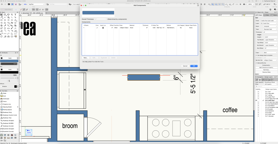Click the blue fill color swatch
The width and height of the screenshot is (278, 144).
[9, 61]
